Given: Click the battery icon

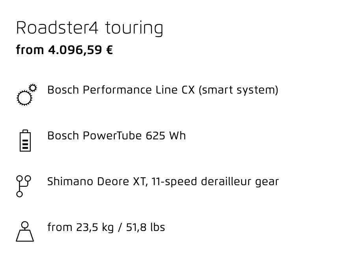Looking at the screenshot, I should (x=25, y=141).
